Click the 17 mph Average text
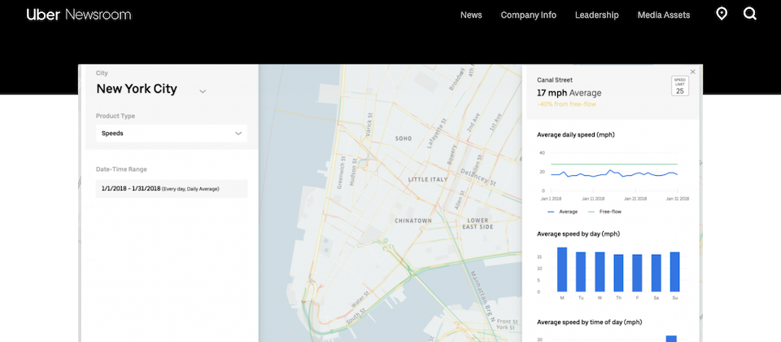 [x=569, y=93]
